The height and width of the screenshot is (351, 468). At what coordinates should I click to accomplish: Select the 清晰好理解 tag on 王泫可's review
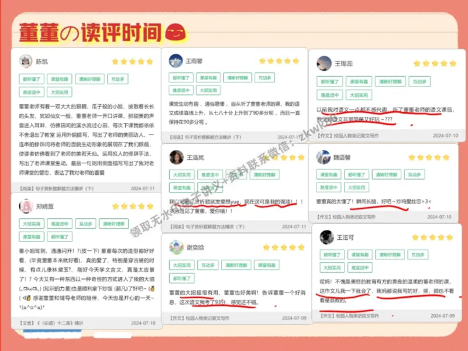coord(390,254)
